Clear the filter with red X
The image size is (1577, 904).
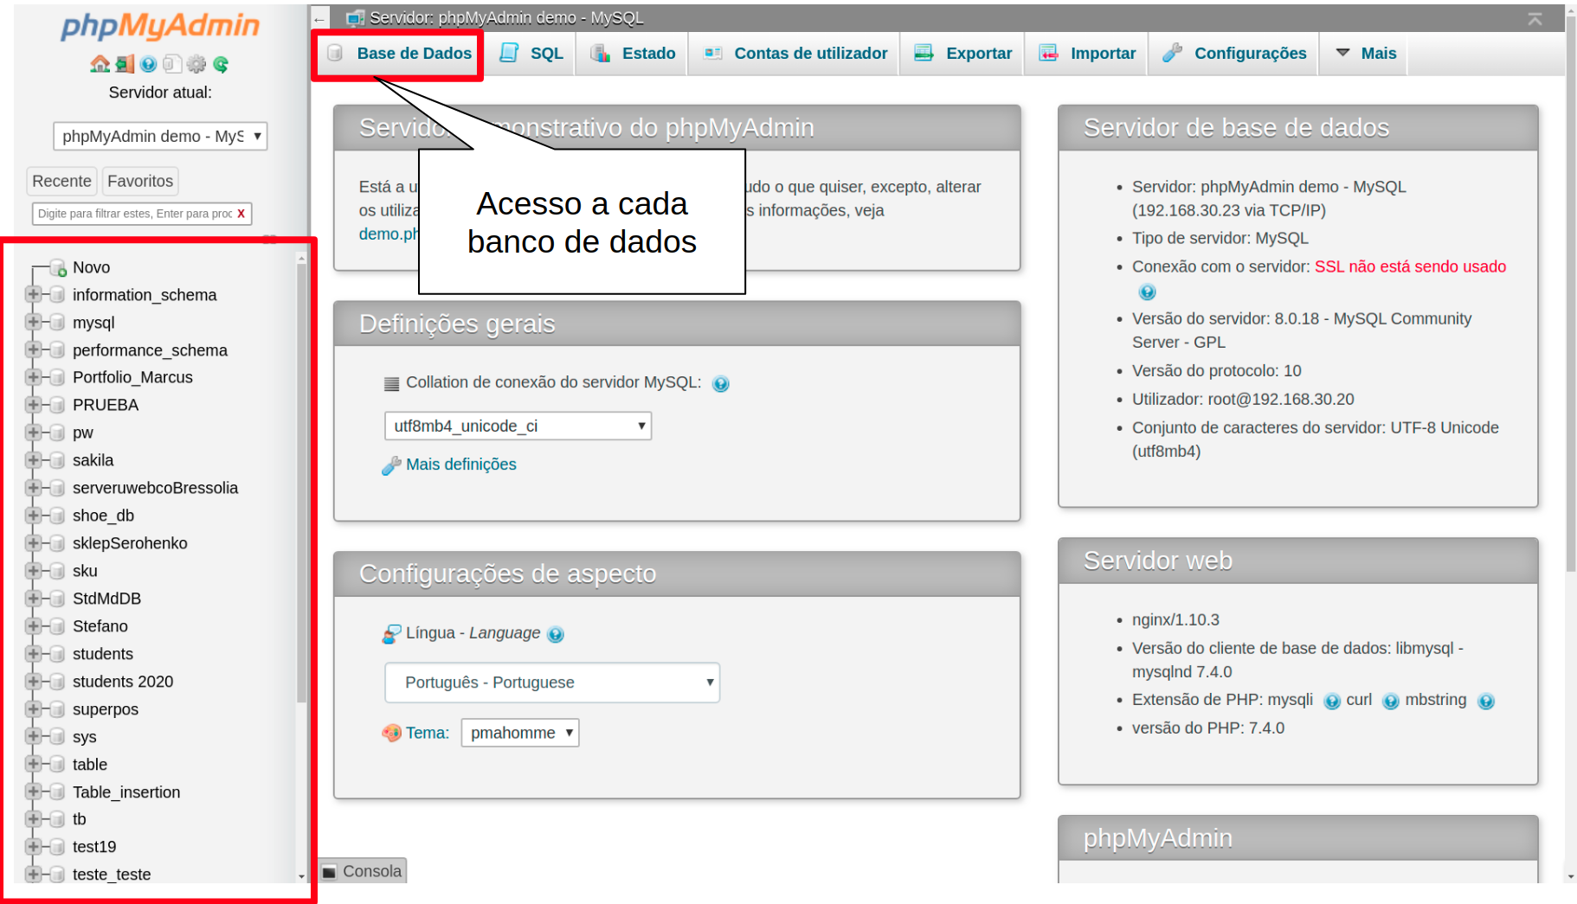241,214
